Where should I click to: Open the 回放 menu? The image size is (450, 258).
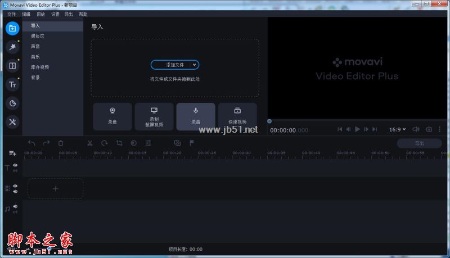click(x=40, y=14)
